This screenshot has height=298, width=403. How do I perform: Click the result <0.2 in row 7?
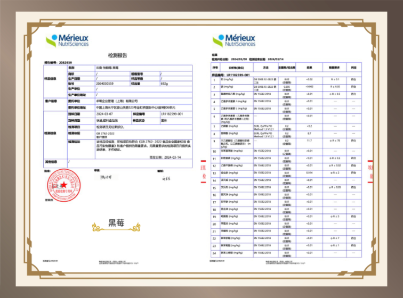coord(309,126)
